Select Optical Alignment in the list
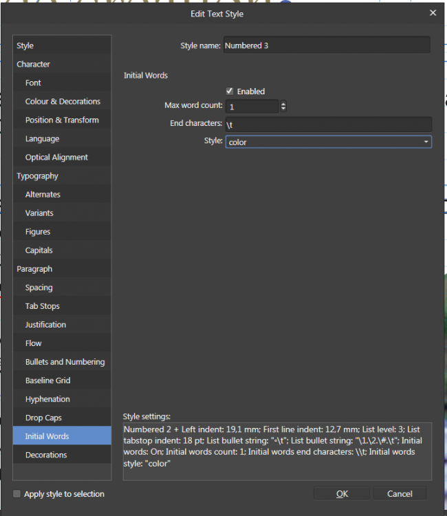 click(56, 157)
